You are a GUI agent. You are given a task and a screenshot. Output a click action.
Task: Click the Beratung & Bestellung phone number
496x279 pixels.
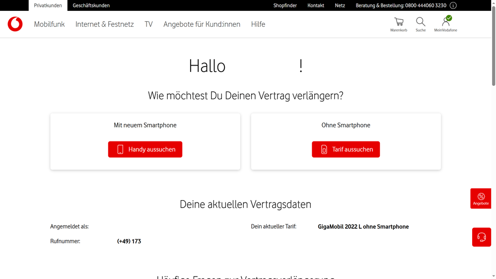click(x=401, y=5)
